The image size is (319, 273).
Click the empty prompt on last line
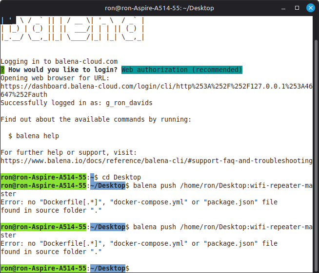click(65, 268)
